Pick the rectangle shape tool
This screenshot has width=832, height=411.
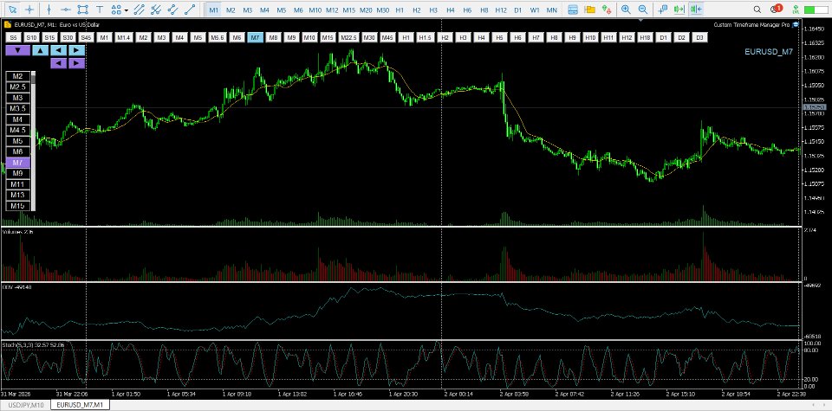tap(82, 10)
